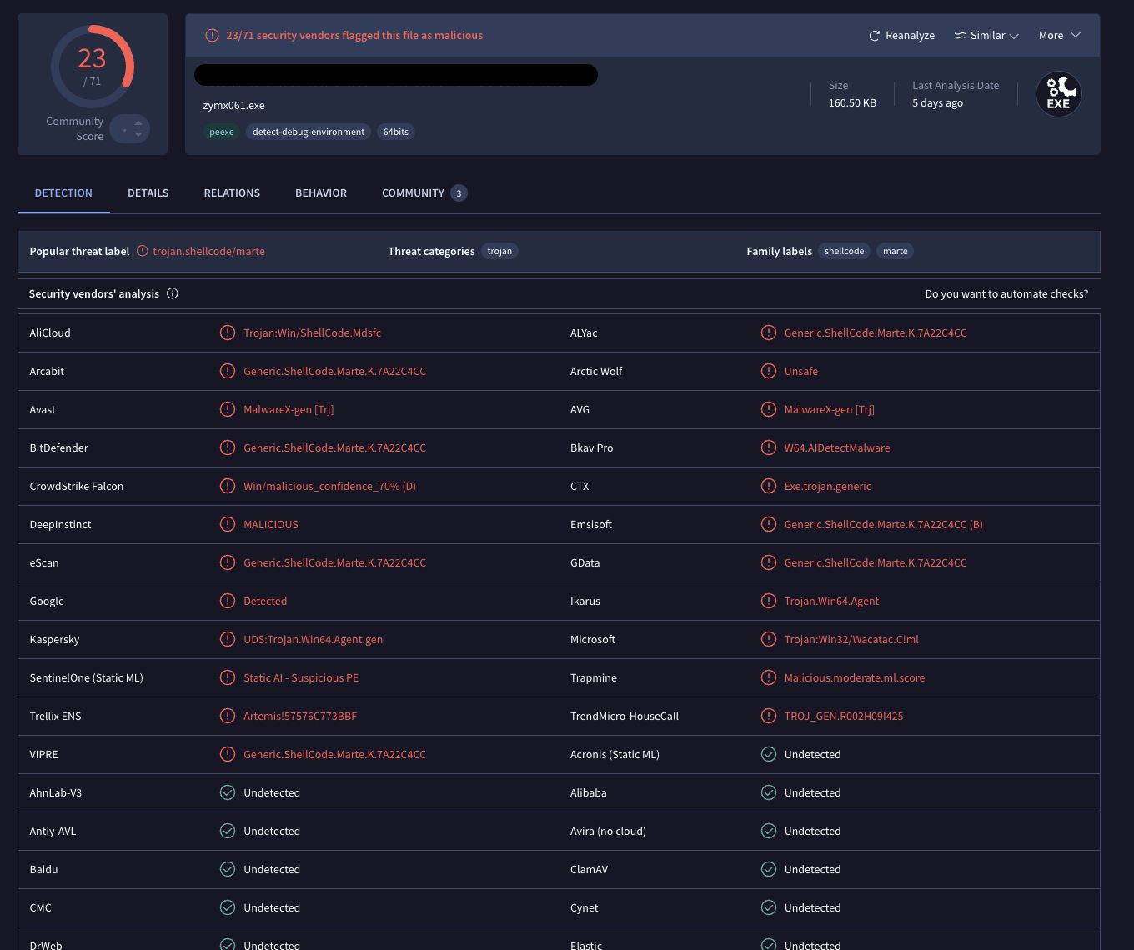Screen dimensions: 1134x950
Task: Select the shellcode family label chip
Action: pyautogui.click(x=844, y=251)
